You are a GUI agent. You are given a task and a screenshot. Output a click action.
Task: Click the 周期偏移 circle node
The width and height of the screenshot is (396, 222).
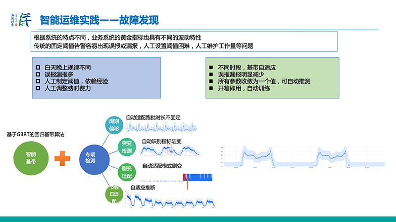point(113,125)
